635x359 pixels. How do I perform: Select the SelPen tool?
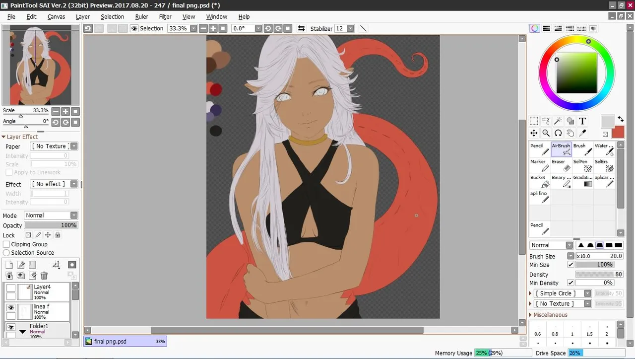[582, 165]
